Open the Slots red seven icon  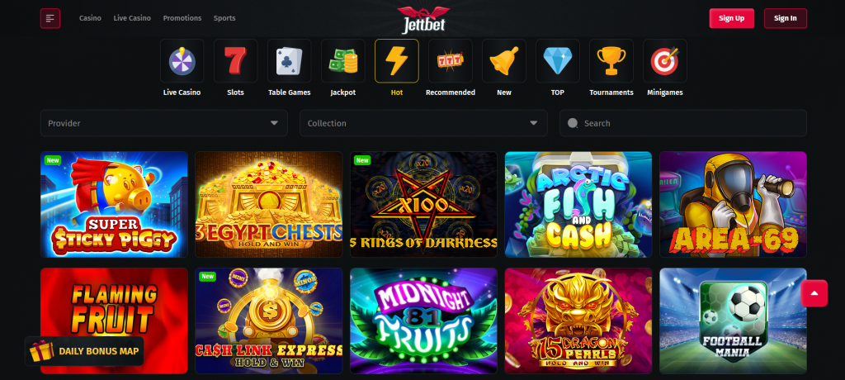(x=235, y=61)
